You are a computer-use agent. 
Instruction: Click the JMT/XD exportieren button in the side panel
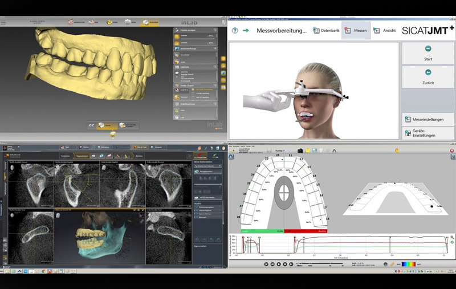207,197
